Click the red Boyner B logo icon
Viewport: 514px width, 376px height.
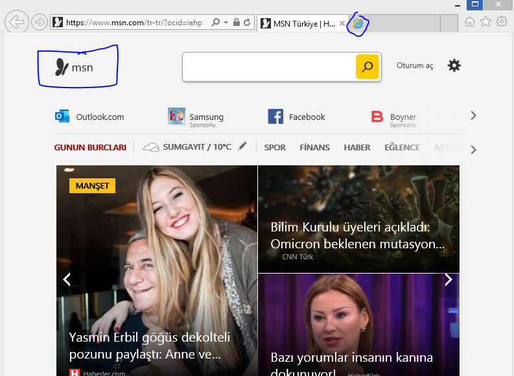point(377,117)
